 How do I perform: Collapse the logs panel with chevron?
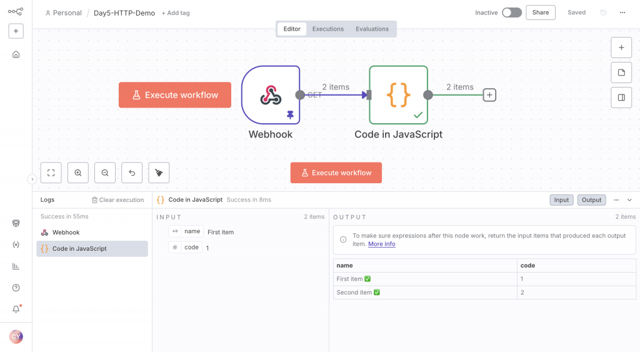click(629, 199)
